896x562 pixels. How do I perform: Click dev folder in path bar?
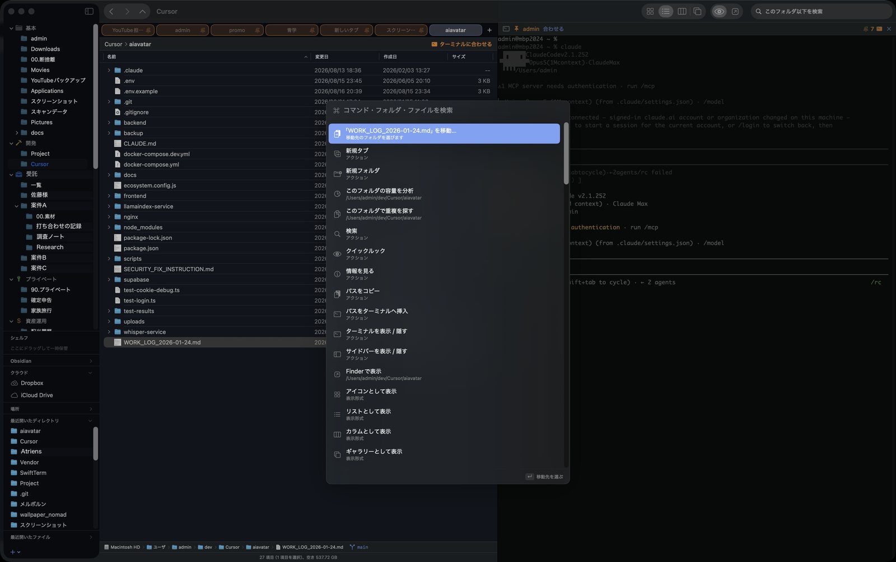[x=205, y=547]
